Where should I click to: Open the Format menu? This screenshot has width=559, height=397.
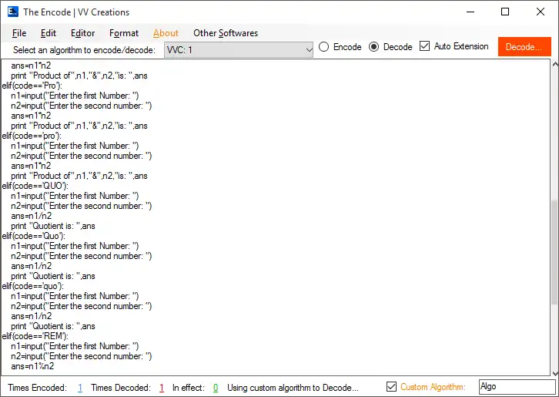124,33
